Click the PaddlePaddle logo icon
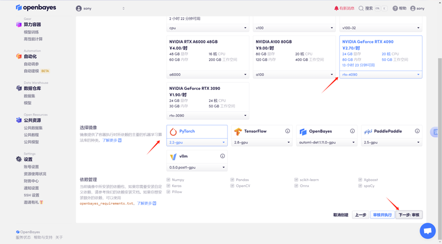This screenshot has width=442, height=244. (368, 132)
